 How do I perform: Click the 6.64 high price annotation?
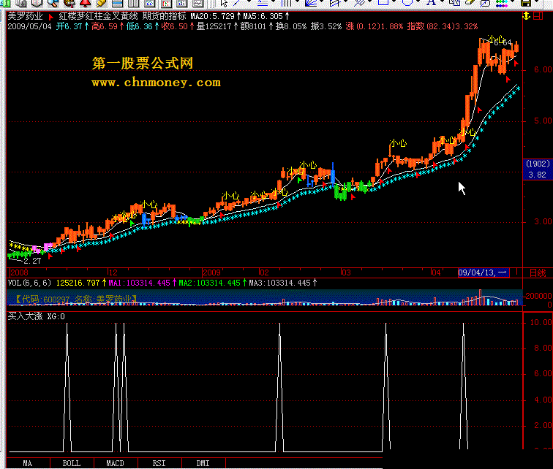[x=503, y=42]
